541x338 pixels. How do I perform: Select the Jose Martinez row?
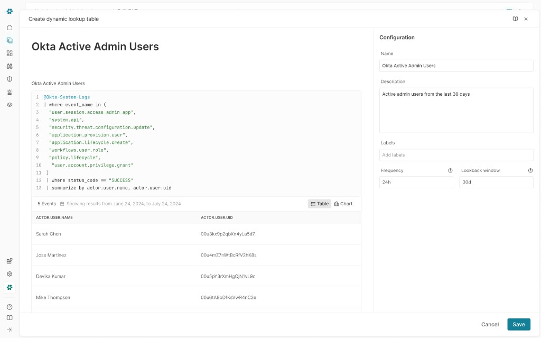click(x=197, y=255)
